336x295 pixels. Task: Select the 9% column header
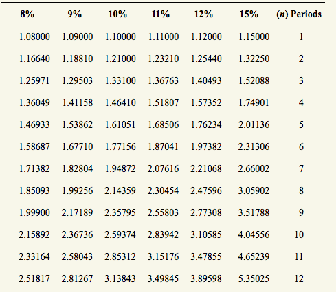pos(75,14)
